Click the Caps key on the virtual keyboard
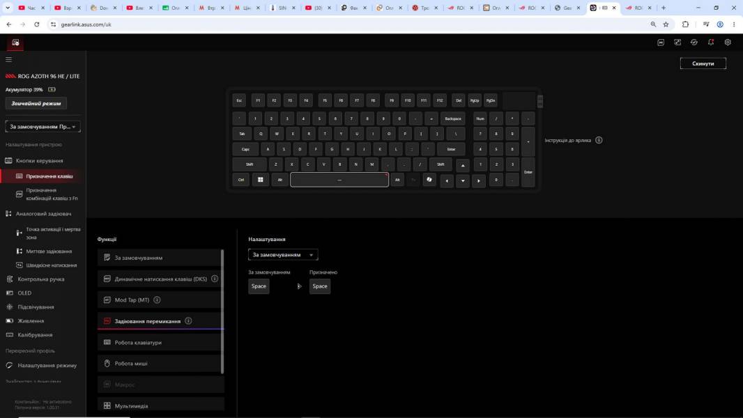Viewport: 743px width, 418px height. tap(245, 149)
